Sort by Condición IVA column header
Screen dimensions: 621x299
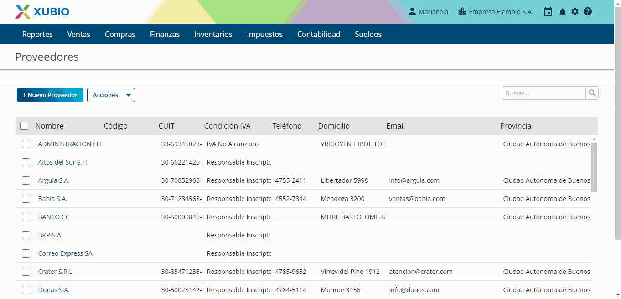[227, 126]
